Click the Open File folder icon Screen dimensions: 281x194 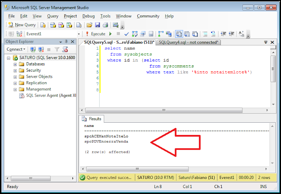90,25
